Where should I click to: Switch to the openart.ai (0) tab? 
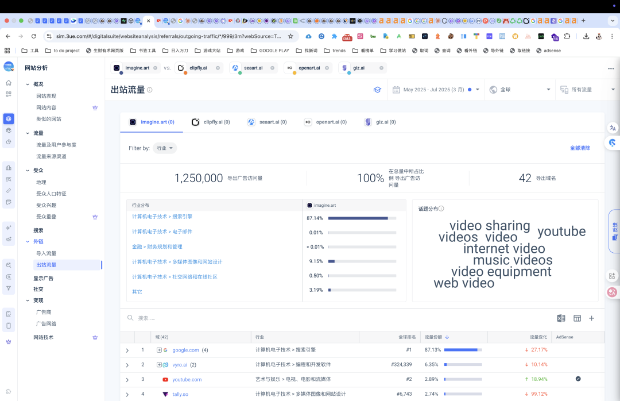[x=325, y=122]
